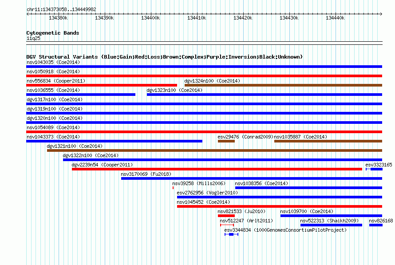Select the nsv3170069 (Fu2018) blue bar
This screenshot has width=395, height=265.
pos(252,178)
